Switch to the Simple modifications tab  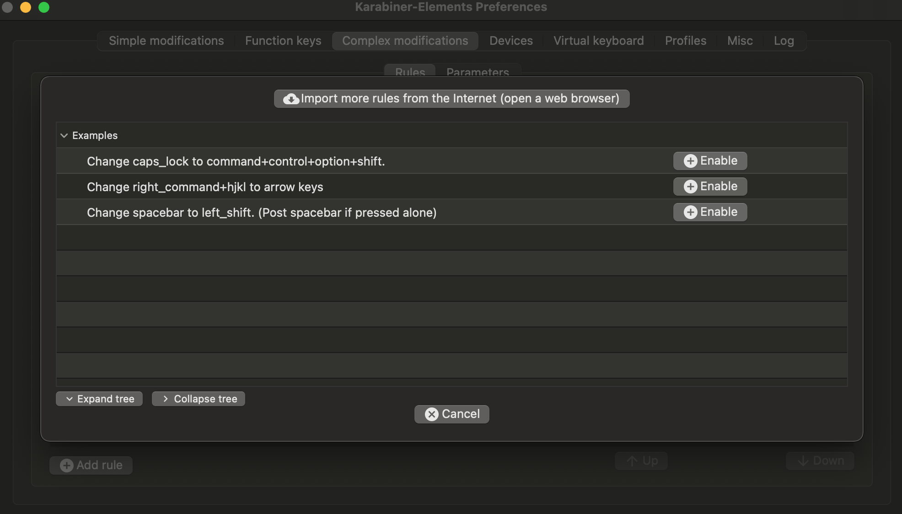(166, 41)
